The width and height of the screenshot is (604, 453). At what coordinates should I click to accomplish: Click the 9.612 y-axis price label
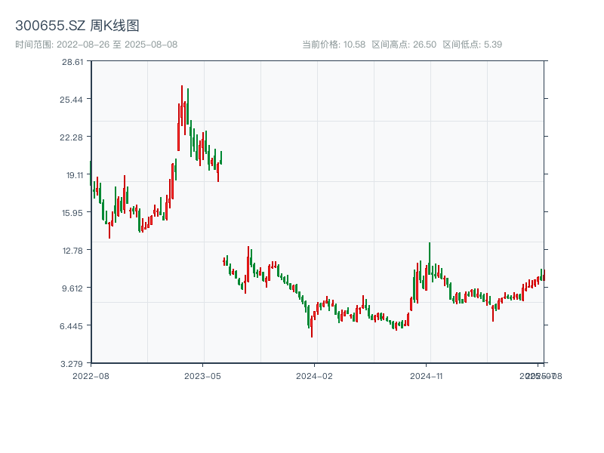click(x=72, y=288)
